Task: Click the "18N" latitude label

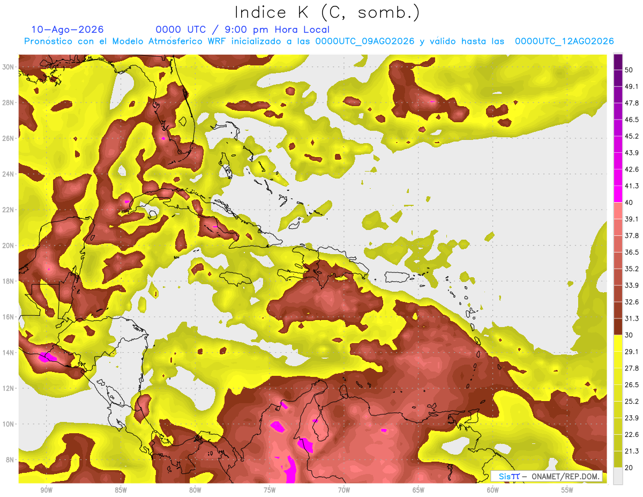Action: [x=9, y=281]
